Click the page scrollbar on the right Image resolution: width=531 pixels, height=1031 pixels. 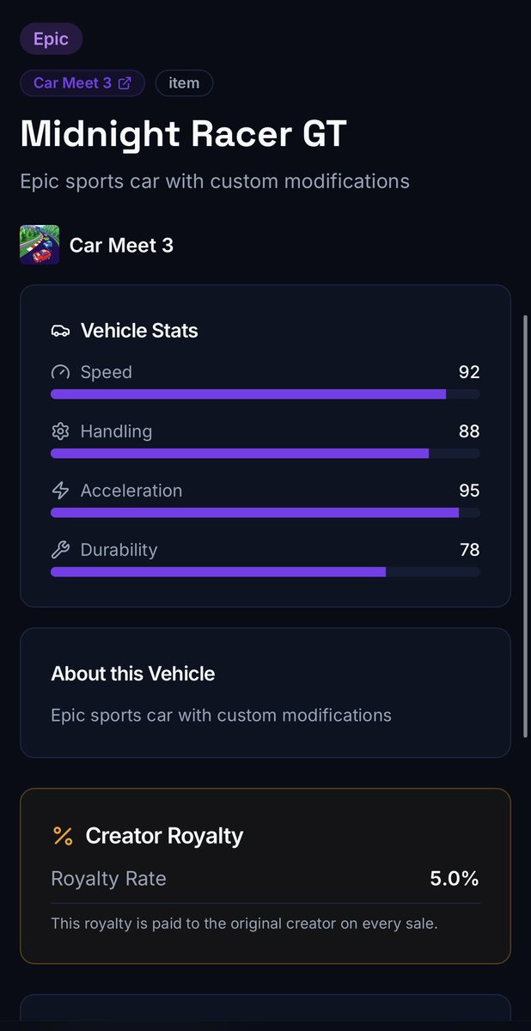click(x=526, y=526)
